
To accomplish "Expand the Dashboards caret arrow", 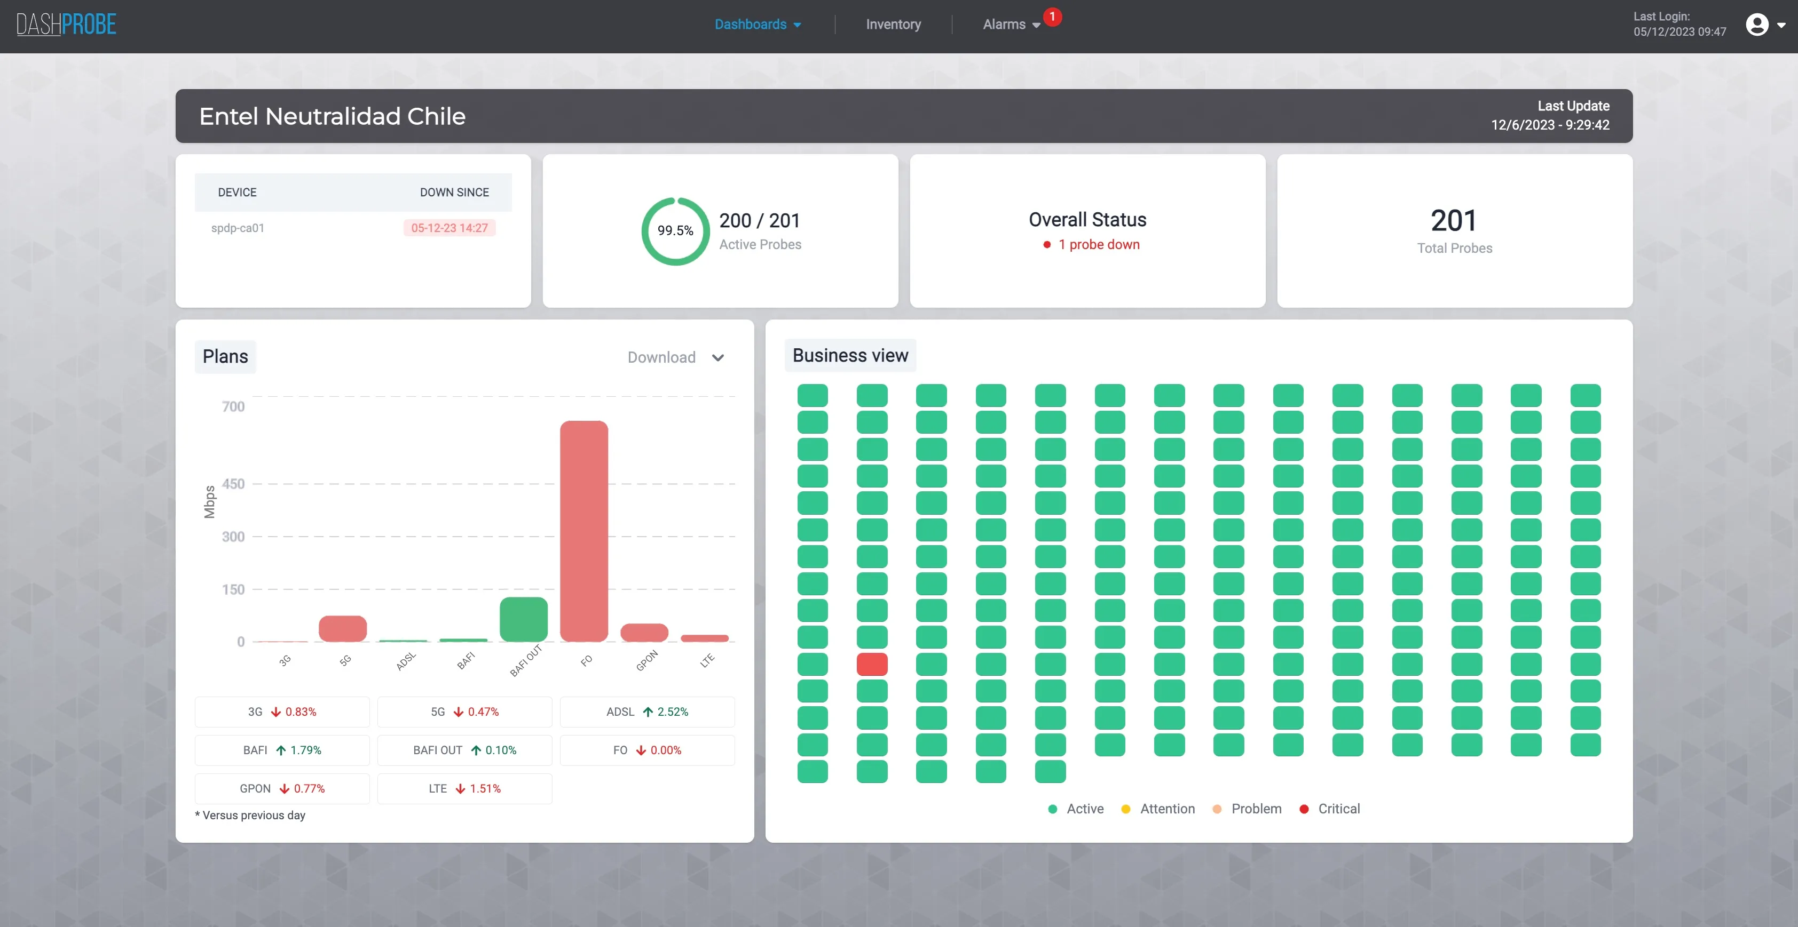I will point(797,25).
